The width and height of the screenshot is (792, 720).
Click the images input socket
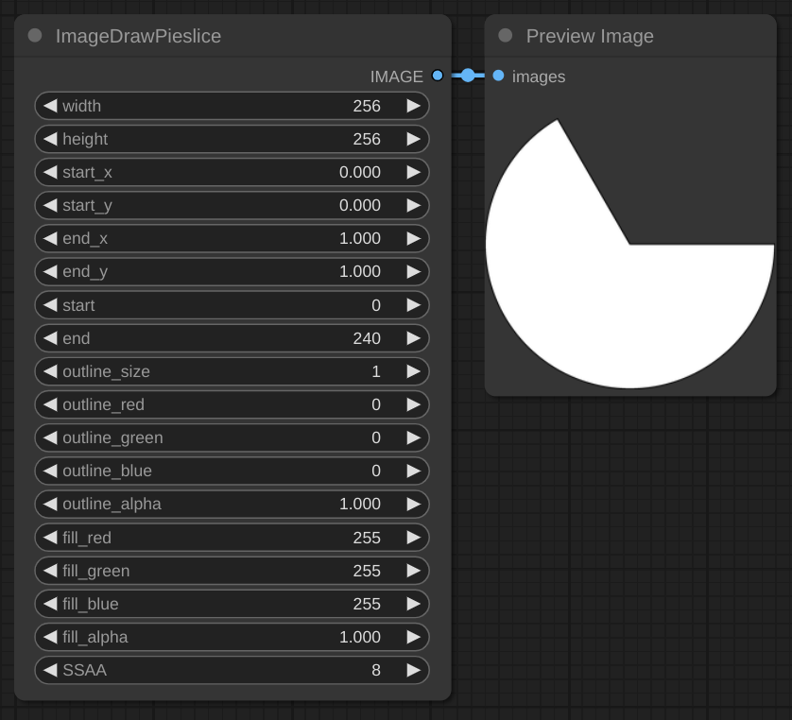tap(498, 76)
